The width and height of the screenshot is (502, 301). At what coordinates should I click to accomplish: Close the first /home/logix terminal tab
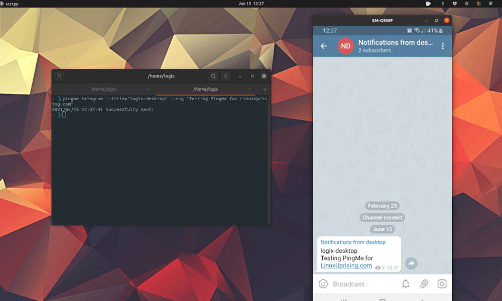click(x=148, y=89)
